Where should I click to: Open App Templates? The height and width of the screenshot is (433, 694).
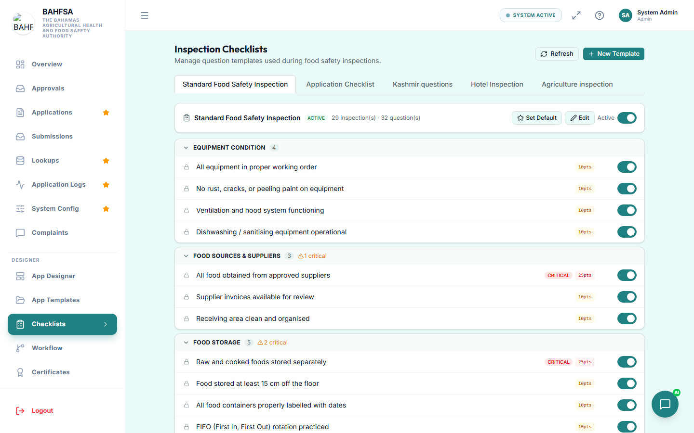(62, 300)
